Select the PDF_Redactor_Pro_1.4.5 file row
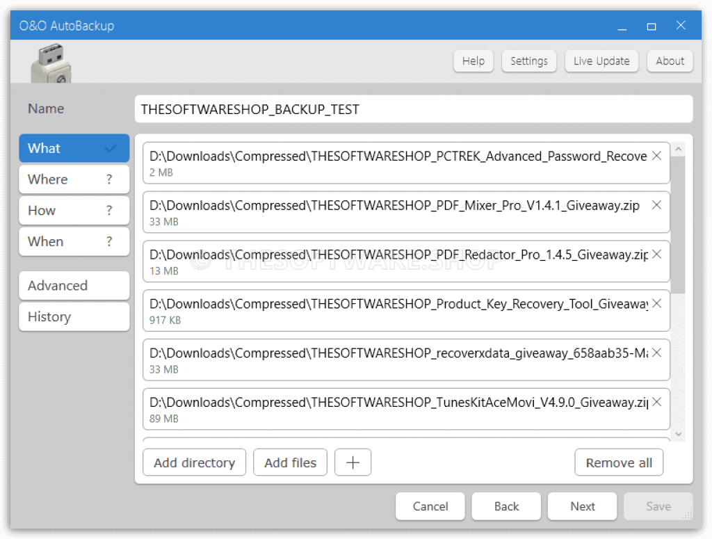The width and height of the screenshot is (712, 539). pos(406,262)
